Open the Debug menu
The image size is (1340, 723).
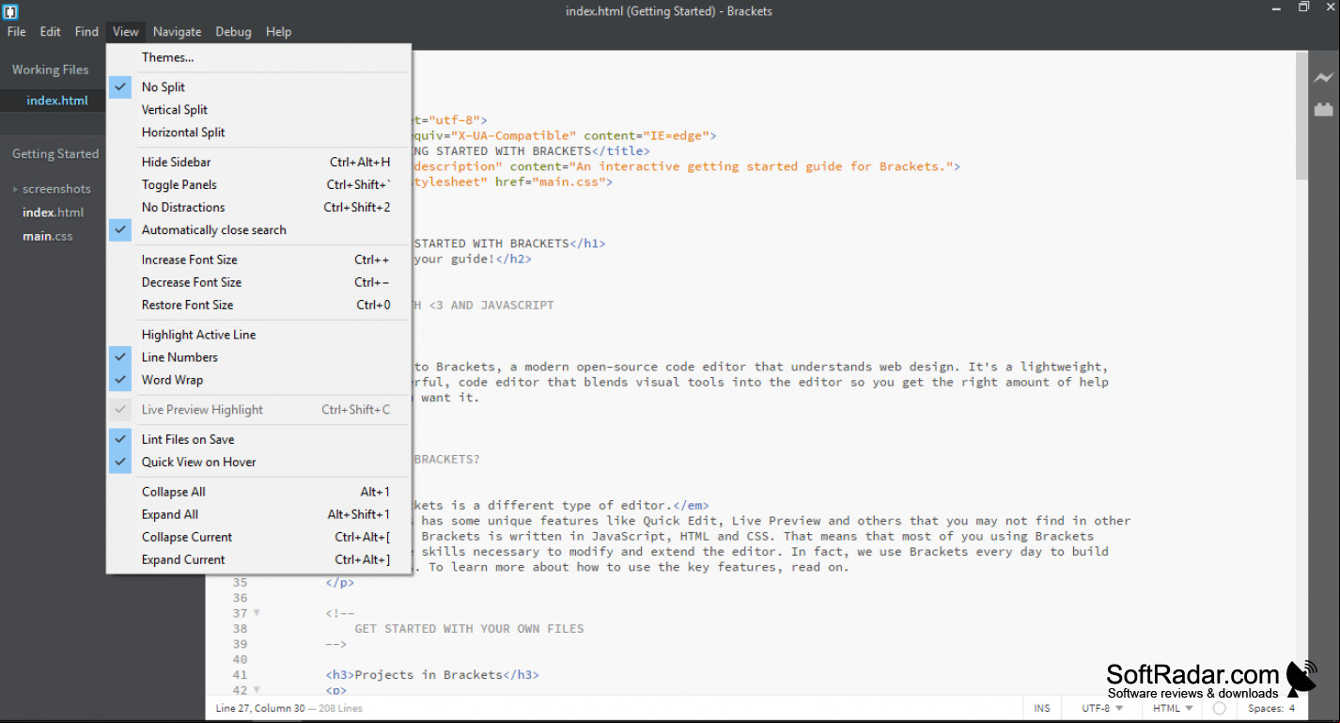click(233, 31)
